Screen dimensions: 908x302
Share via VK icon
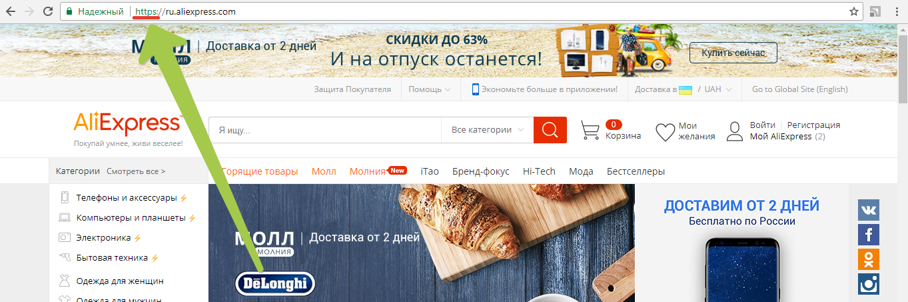[x=869, y=210]
